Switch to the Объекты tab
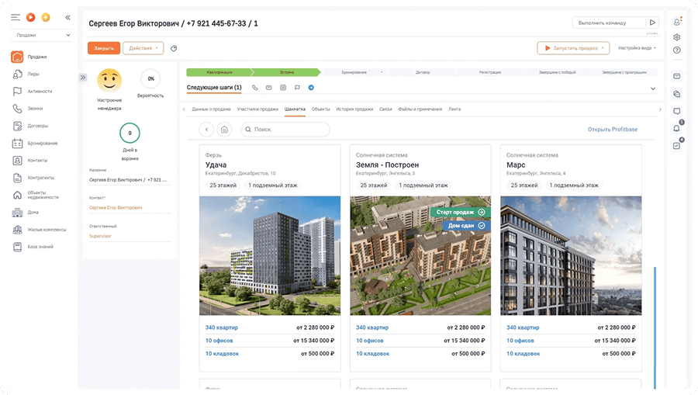The image size is (698, 395). [320, 109]
